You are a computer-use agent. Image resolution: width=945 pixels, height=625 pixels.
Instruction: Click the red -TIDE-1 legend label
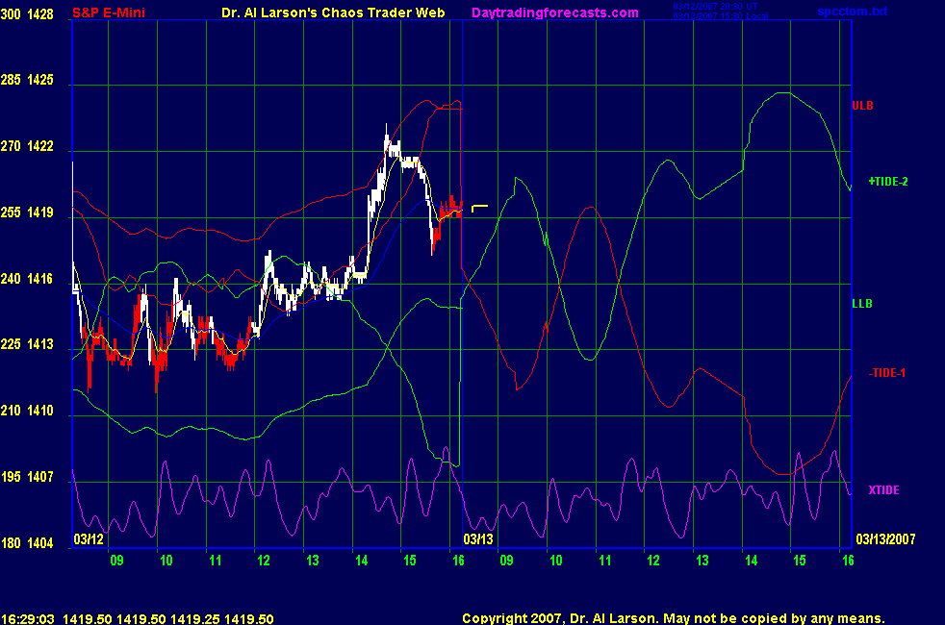886,373
